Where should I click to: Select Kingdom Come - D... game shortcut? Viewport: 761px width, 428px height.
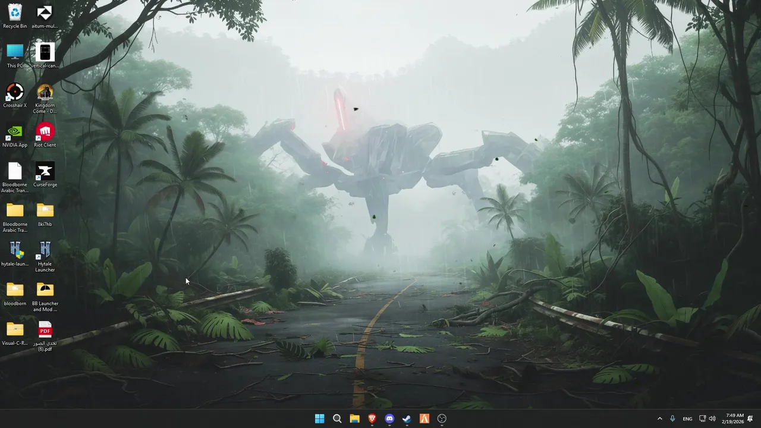(45, 99)
